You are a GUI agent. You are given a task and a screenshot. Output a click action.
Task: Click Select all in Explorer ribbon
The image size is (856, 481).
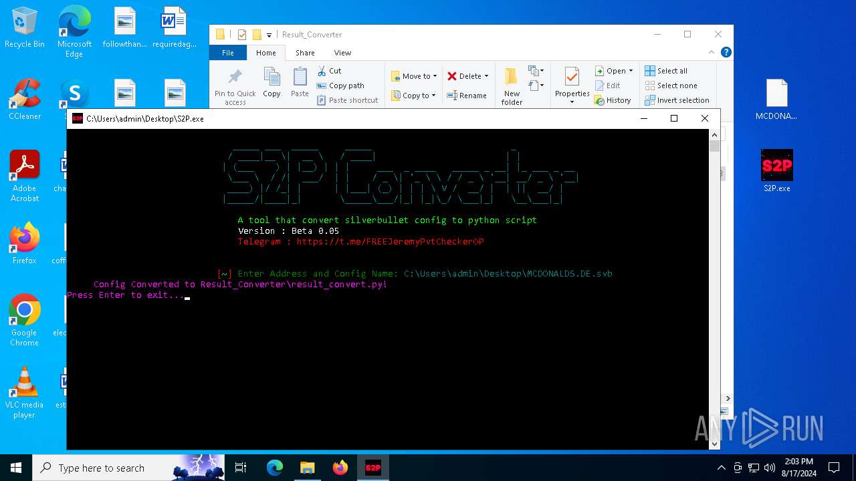click(666, 71)
